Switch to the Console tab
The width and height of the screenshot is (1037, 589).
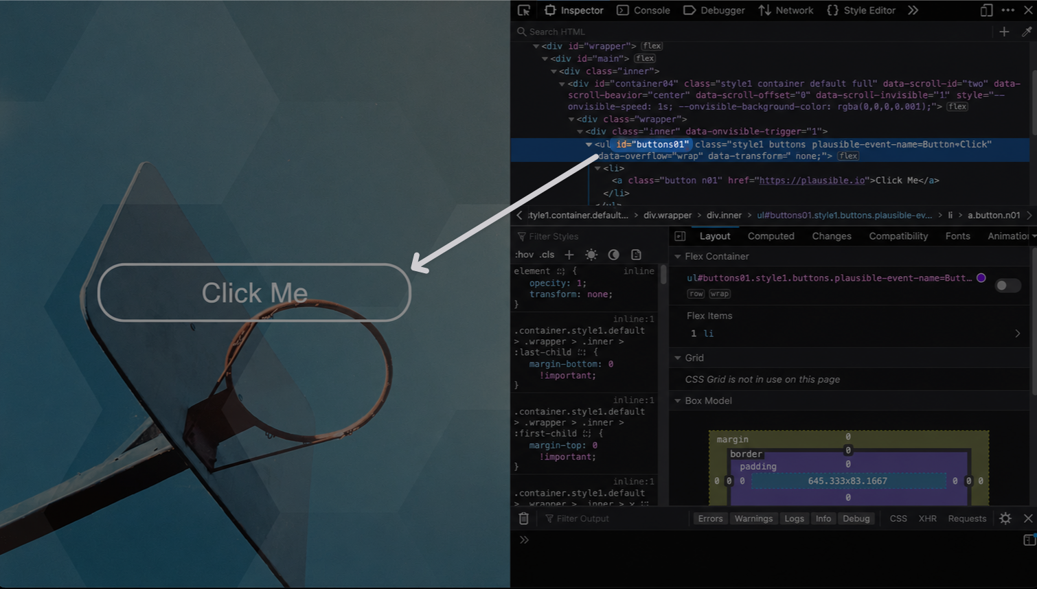643,10
